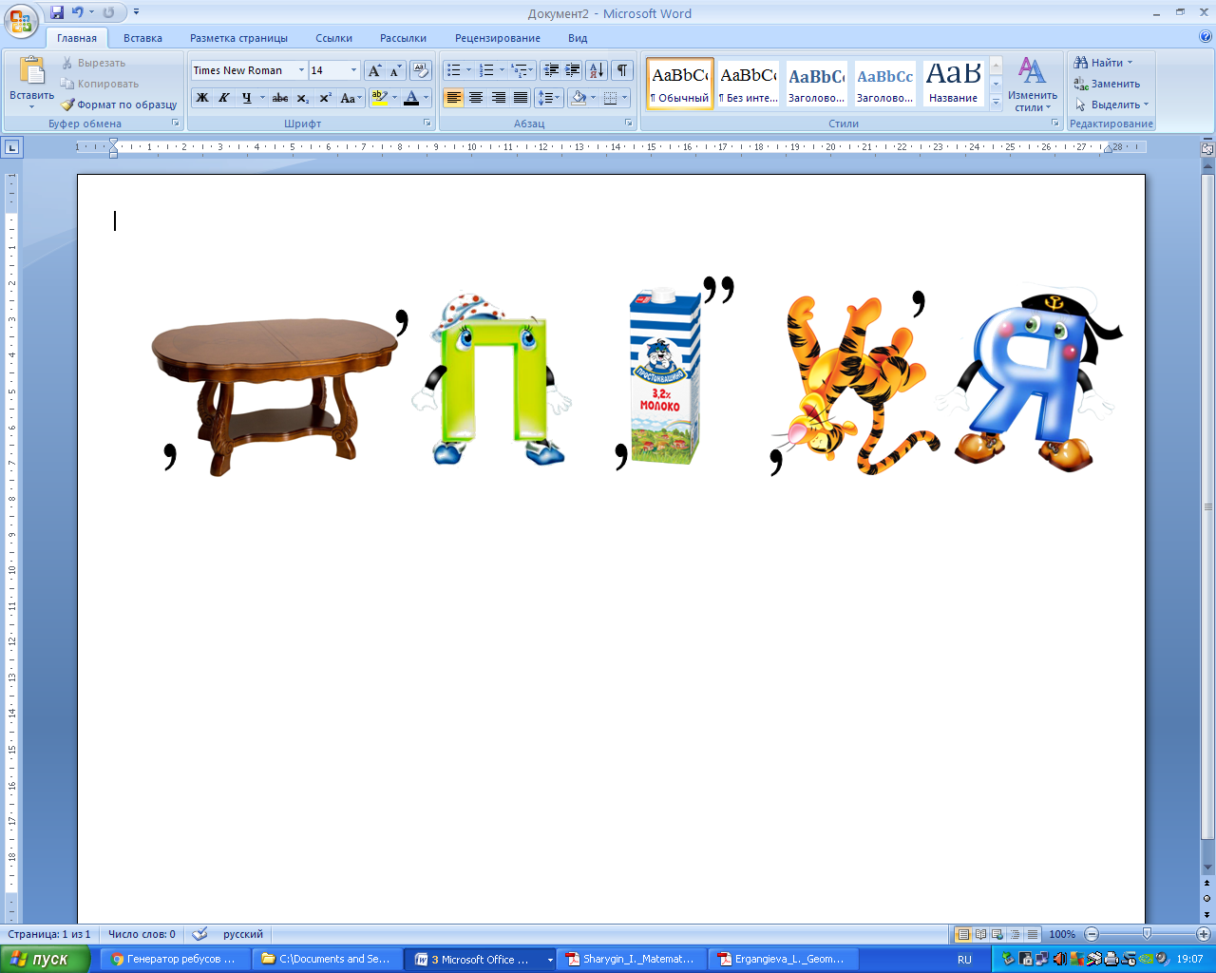This screenshot has height=973, width=1216.
Task: Toggle italic formatting (К)
Action: pyautogui.click(x=224, y=98)
